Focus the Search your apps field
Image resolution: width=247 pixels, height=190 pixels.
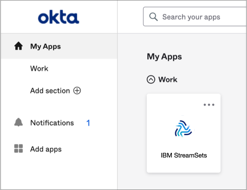[x=195, y=16]
